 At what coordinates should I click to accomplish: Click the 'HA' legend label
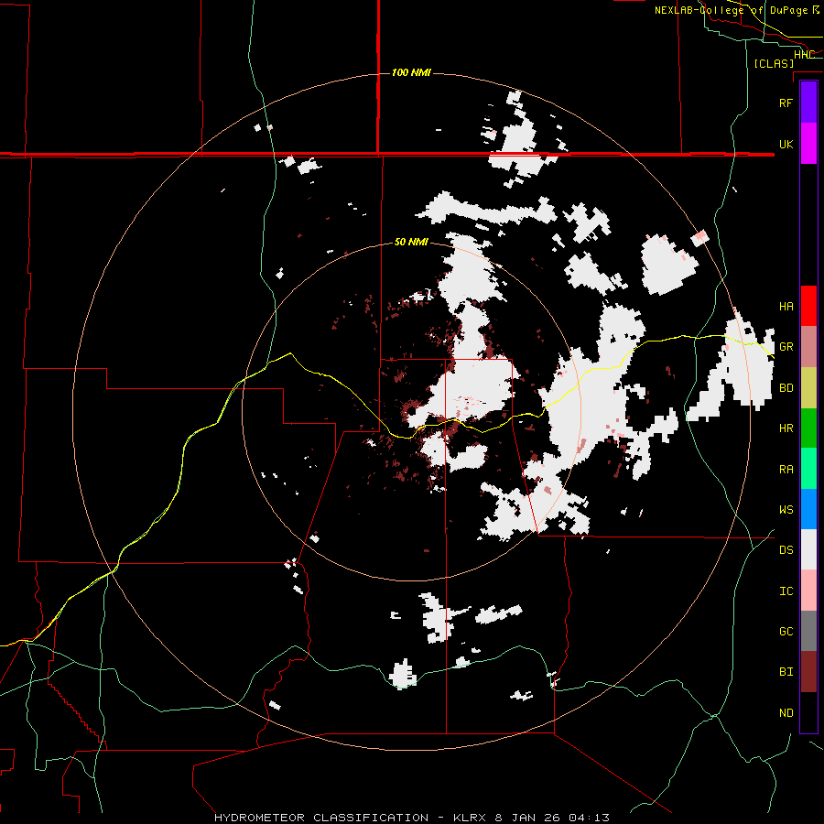786,307
